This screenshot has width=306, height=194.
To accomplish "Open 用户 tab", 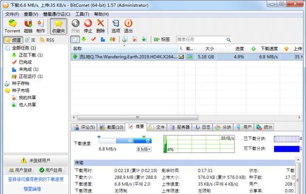I will pos(244,127).
